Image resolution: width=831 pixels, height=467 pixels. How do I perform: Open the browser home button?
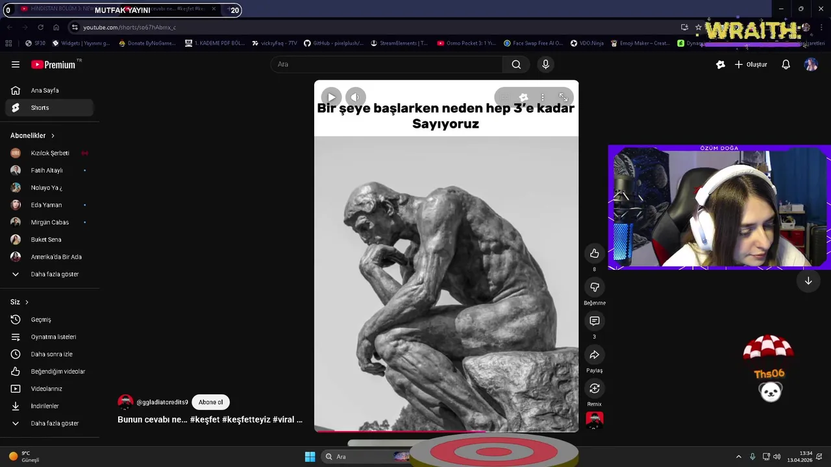(56, 27)
